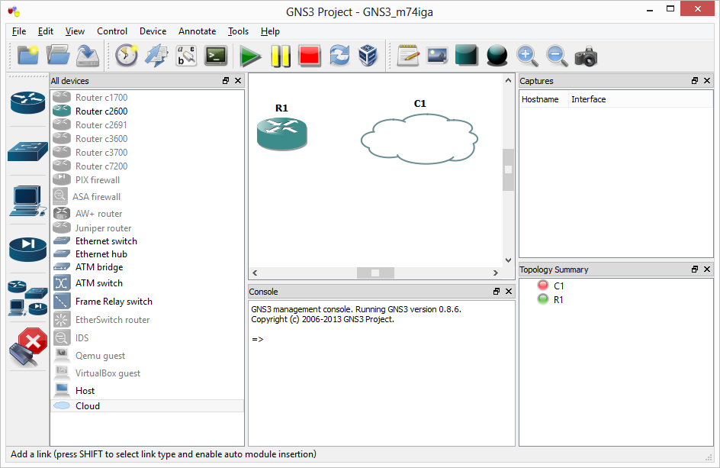This screenshot has width=720, height=468.
Task: Select ATM bridge in device list
Action: [147, 267]
